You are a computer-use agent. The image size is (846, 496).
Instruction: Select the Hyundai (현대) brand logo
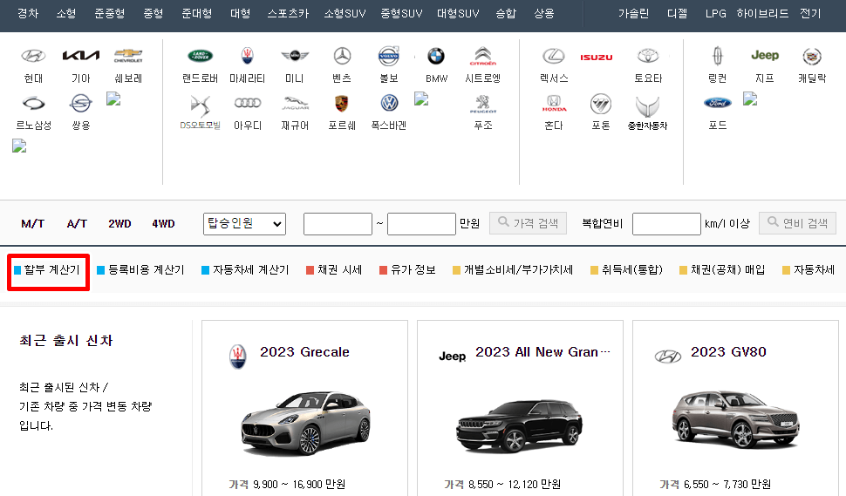[33, 56]
